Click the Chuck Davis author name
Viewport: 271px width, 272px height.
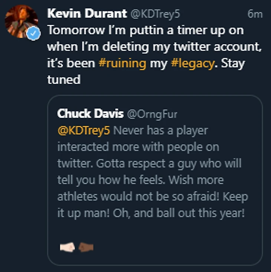90,114
